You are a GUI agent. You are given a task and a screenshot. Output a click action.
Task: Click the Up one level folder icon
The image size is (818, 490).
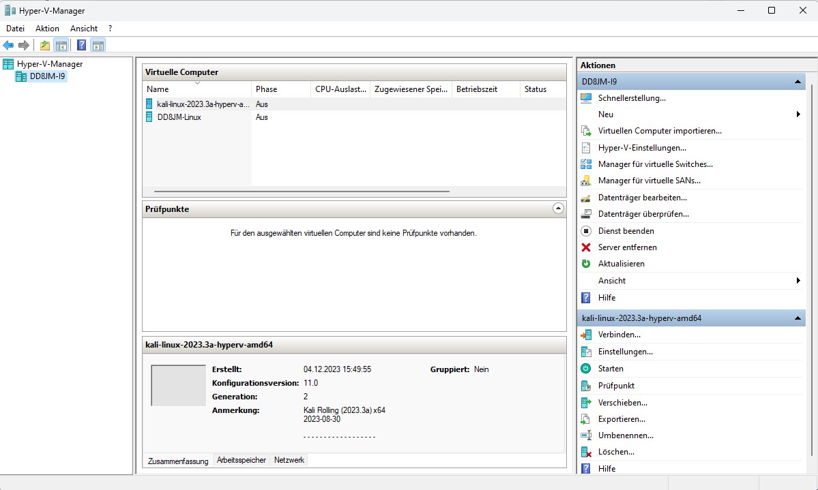click(x=45, y=46)
